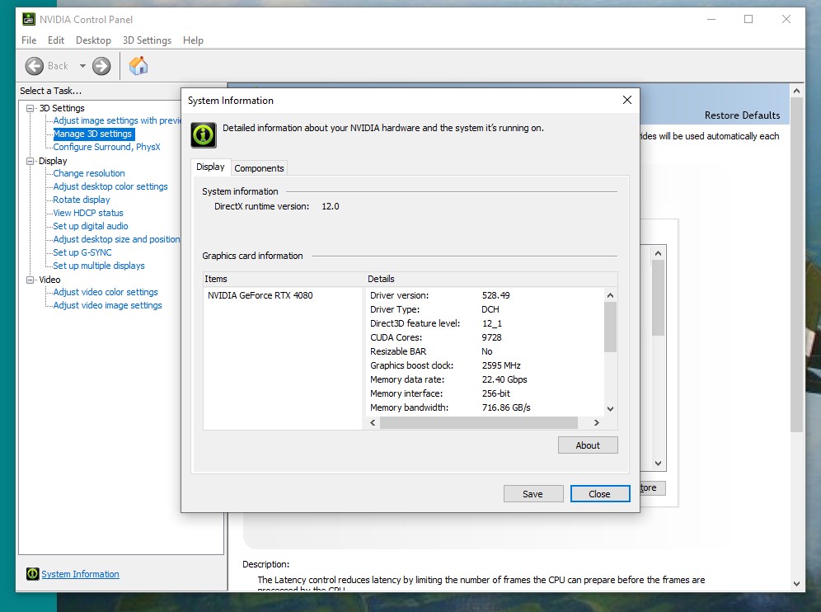The width and height of the screenshot is (821, 612).
Task: Click Restore Defaults link
Action: click(x=742, y=115)
